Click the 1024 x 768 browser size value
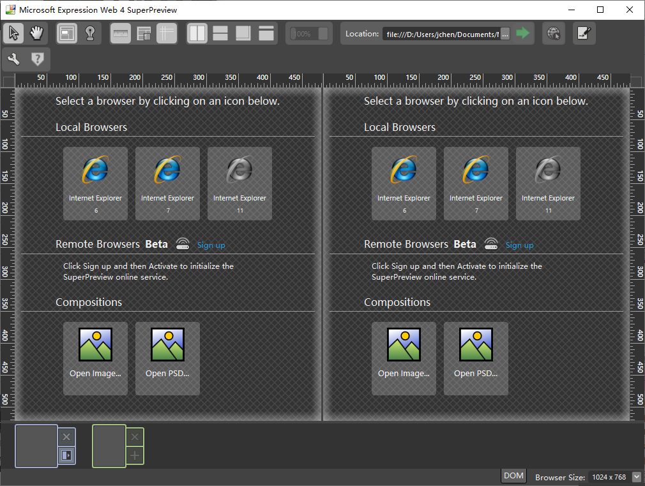The height and width of the screenshot is (486, 645). coord(609,477)
